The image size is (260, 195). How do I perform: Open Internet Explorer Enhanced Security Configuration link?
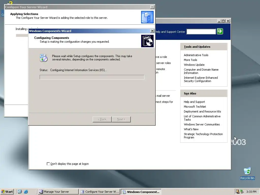tap(201, 79)
